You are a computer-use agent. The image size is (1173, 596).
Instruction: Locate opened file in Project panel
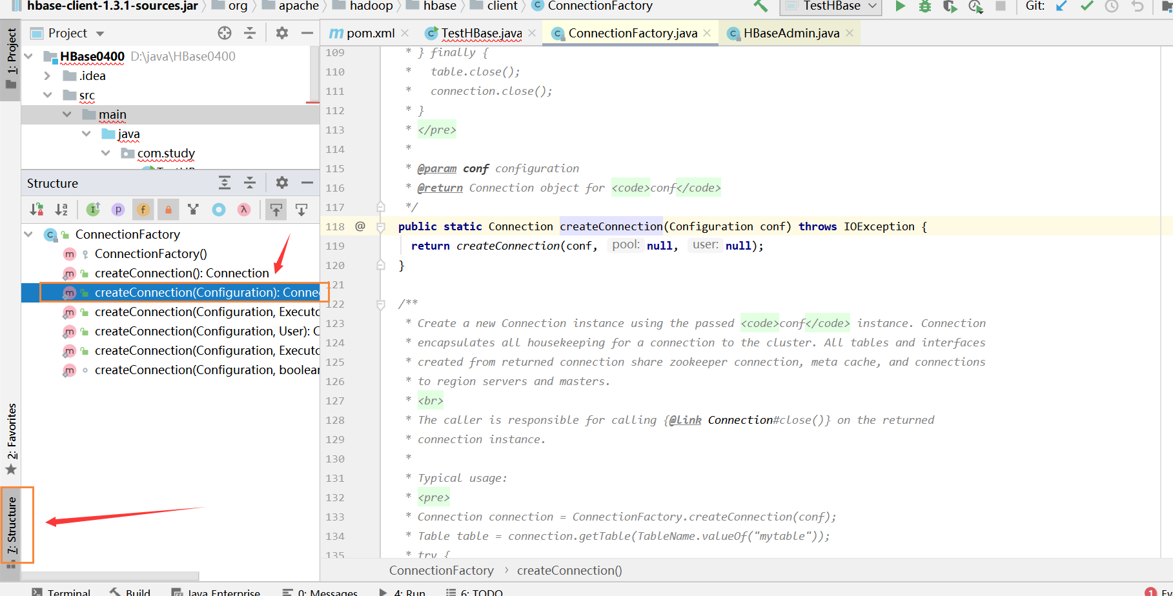coord(225,33)
